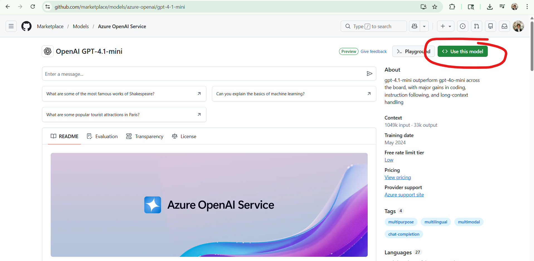Expand the Copilot dropdown arrow
Image resolution: width=534 pixels, height=261 pixels.
click(424, 26)
